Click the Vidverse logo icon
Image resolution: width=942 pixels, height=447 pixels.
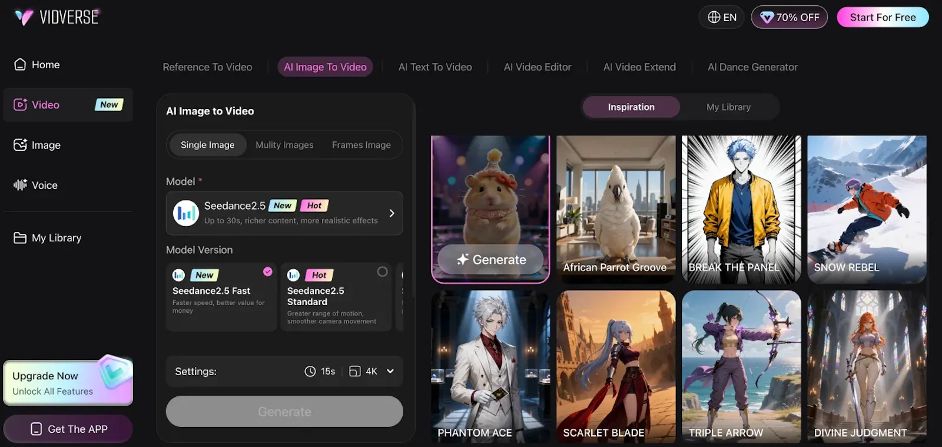[x=24, y=17]
